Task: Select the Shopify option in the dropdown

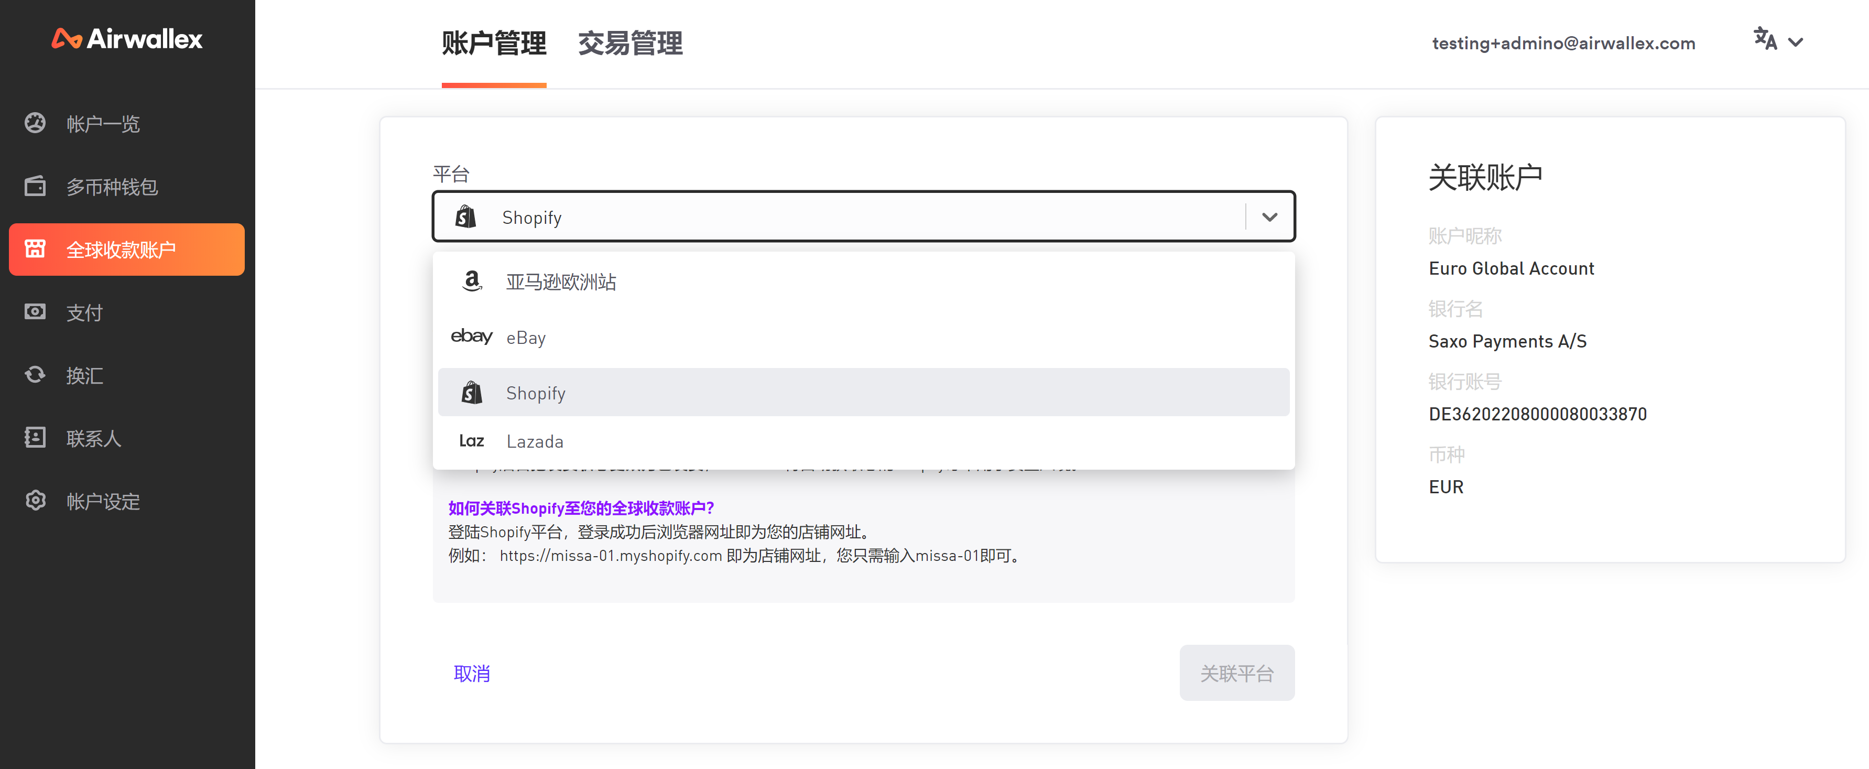Action: (536, 393)
